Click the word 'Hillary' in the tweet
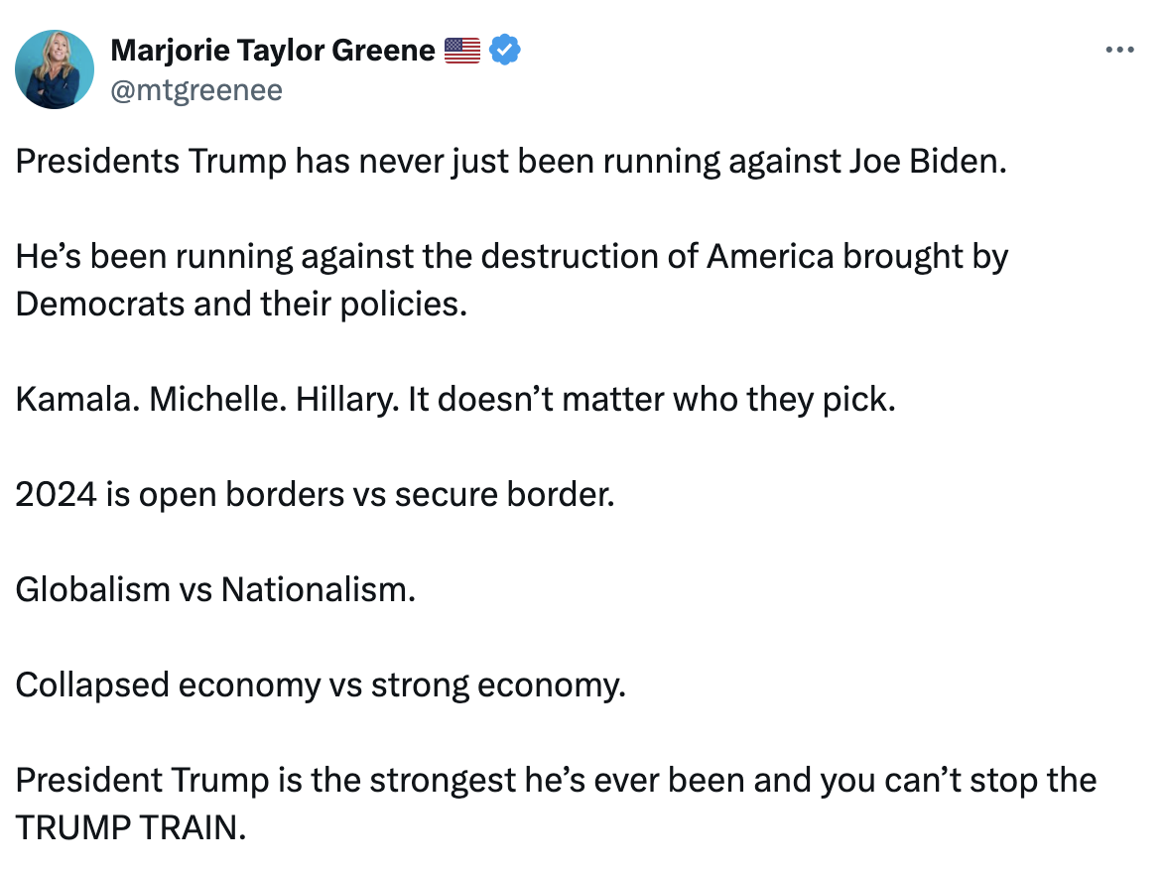This screenshot has width=1165, height=873. pyautogui.click(x=347, y=399)
